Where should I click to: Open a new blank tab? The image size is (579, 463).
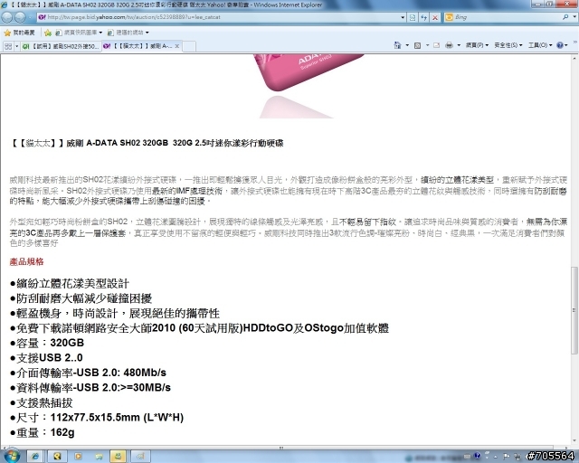tap(189, 46)
